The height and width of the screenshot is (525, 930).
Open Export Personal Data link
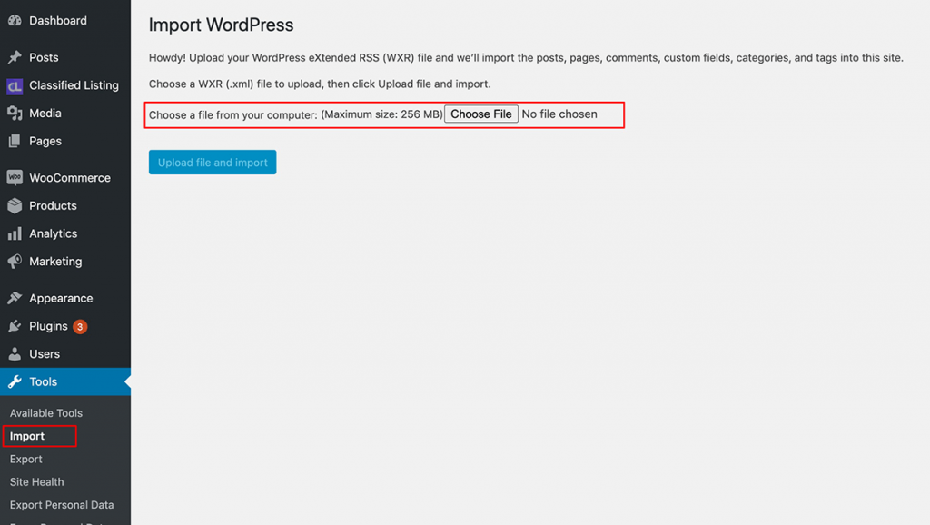coord(62,505)
